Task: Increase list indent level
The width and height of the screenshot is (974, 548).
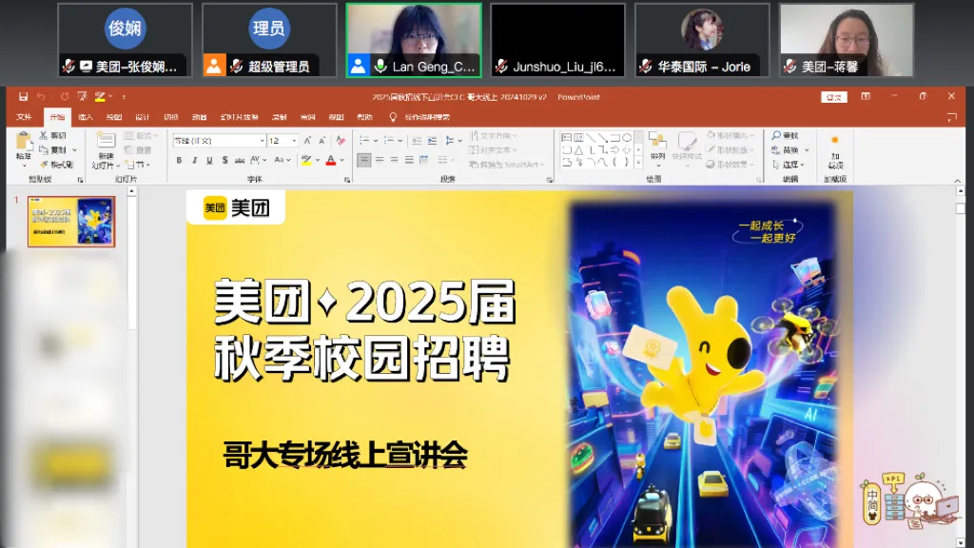Action: pos(432,141)
